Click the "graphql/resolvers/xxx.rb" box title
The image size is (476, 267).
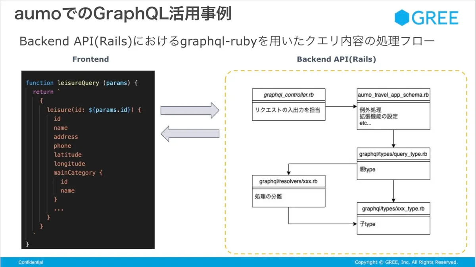(288, 181)
